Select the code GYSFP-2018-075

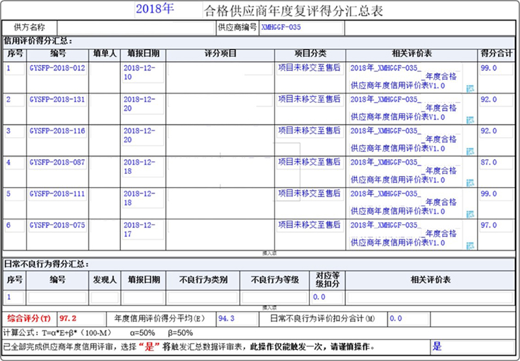coord(57,225)
